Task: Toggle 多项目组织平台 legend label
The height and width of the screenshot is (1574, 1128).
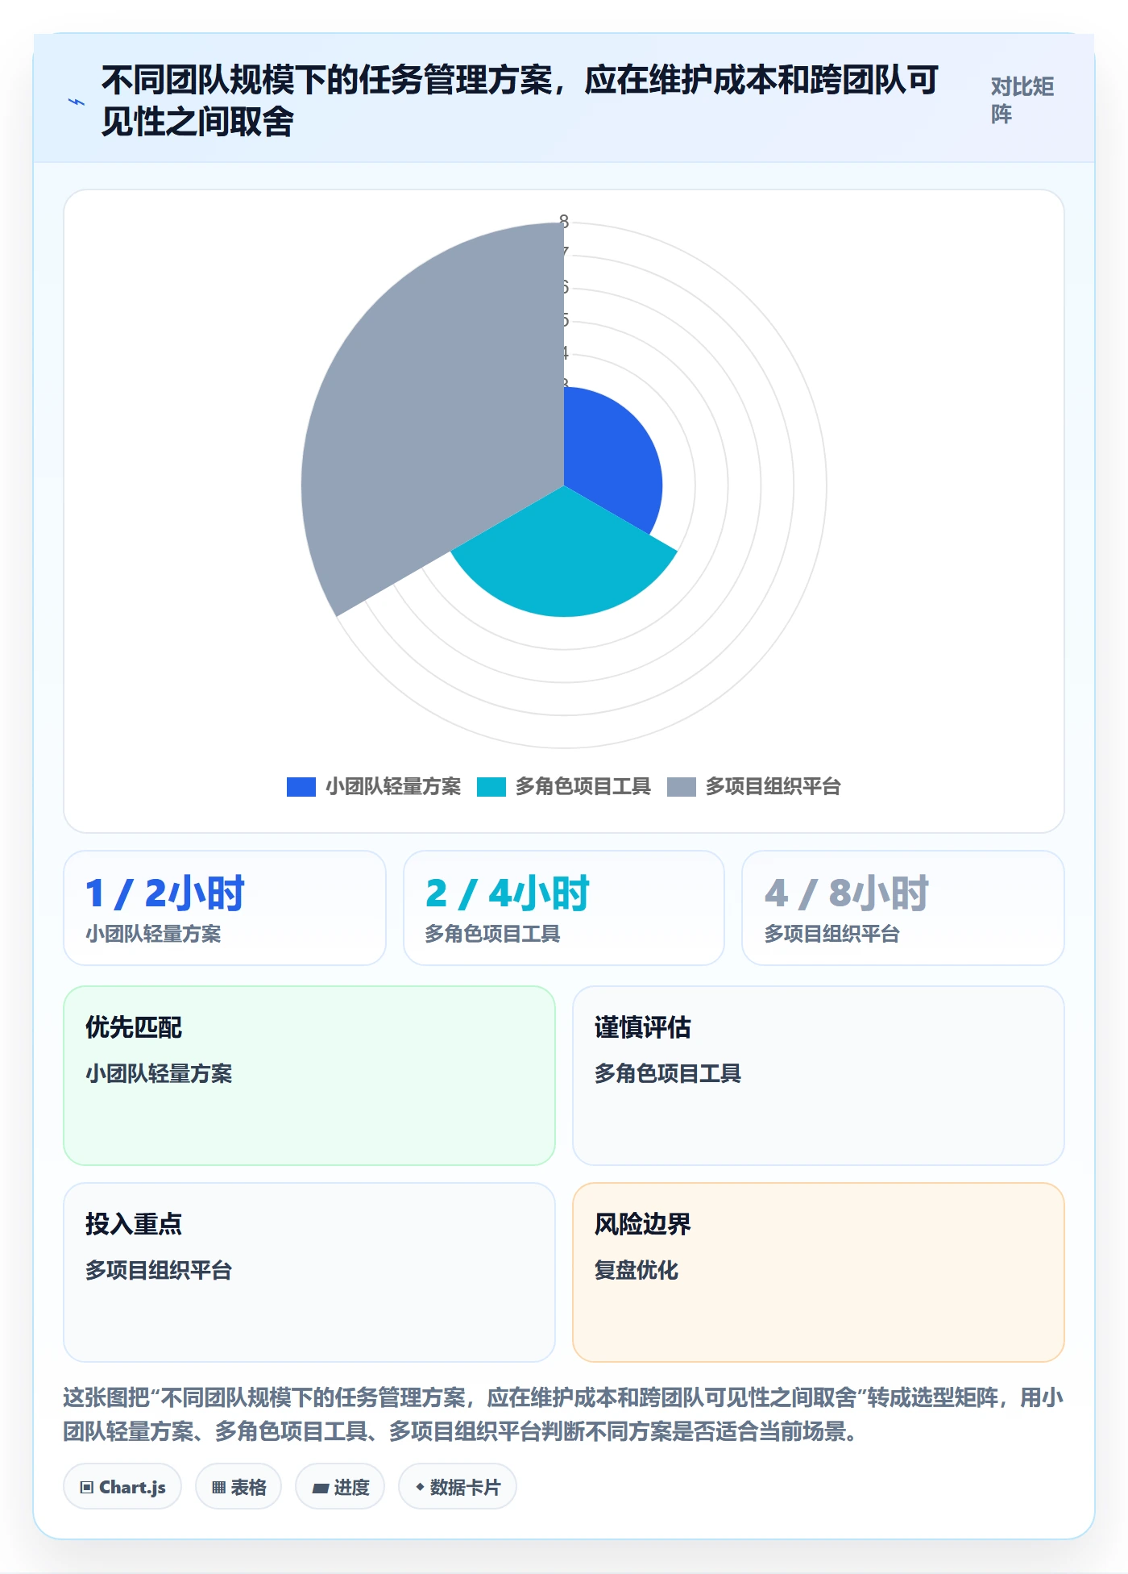Action: [773, 787]
